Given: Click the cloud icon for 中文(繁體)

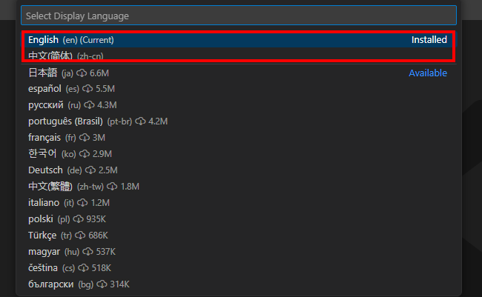Looking at the screenshot, I should pyautogui.click(x=113, y=187).
